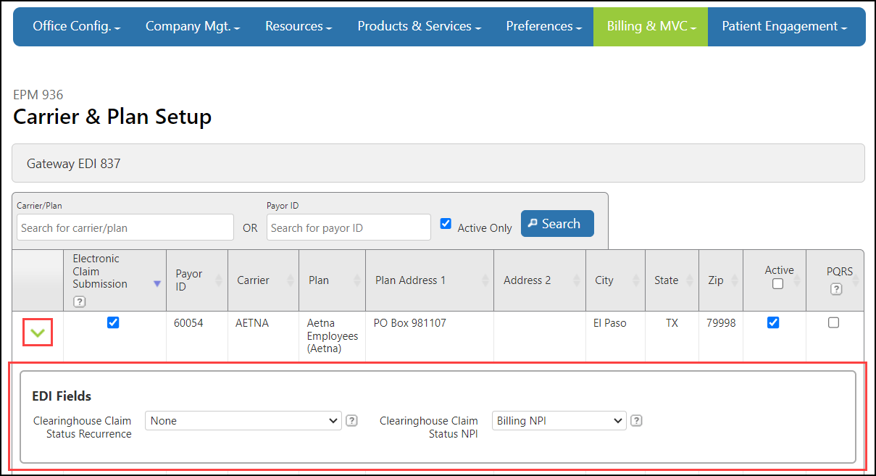Click help icon beside Claim Status NPI

tap(636, 420)
